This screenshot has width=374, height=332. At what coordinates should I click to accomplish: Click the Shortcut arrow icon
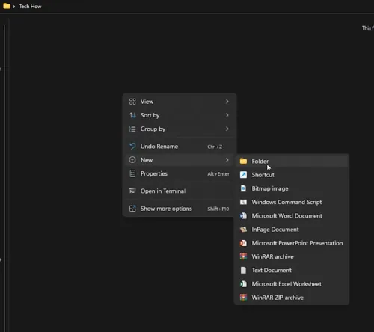pyautogui.click(x=243, y=175)
